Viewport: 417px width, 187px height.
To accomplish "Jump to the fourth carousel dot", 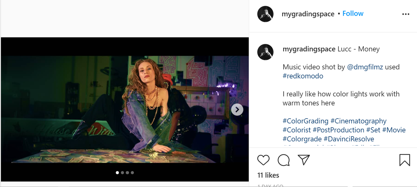I will [x=132, y=173].
